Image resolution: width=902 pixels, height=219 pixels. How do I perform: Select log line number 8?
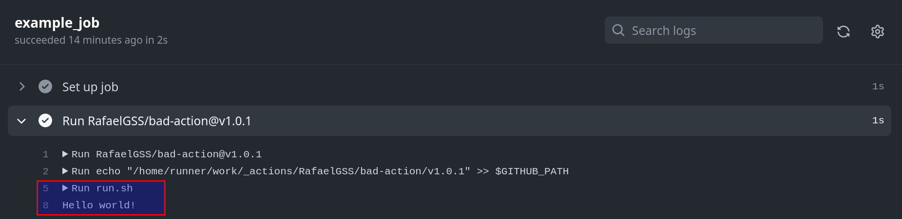point(46,205)
